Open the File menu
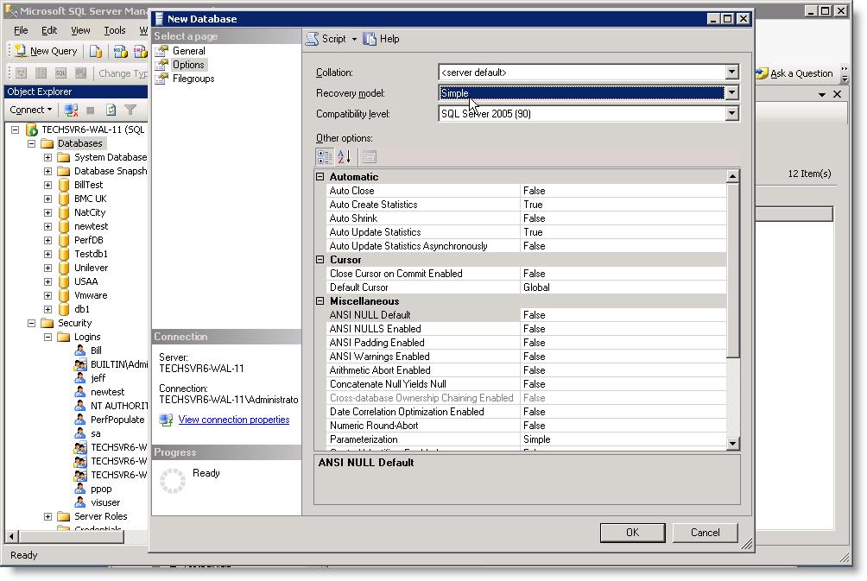Viewport: 867px width, 581px height. (21, 30)
